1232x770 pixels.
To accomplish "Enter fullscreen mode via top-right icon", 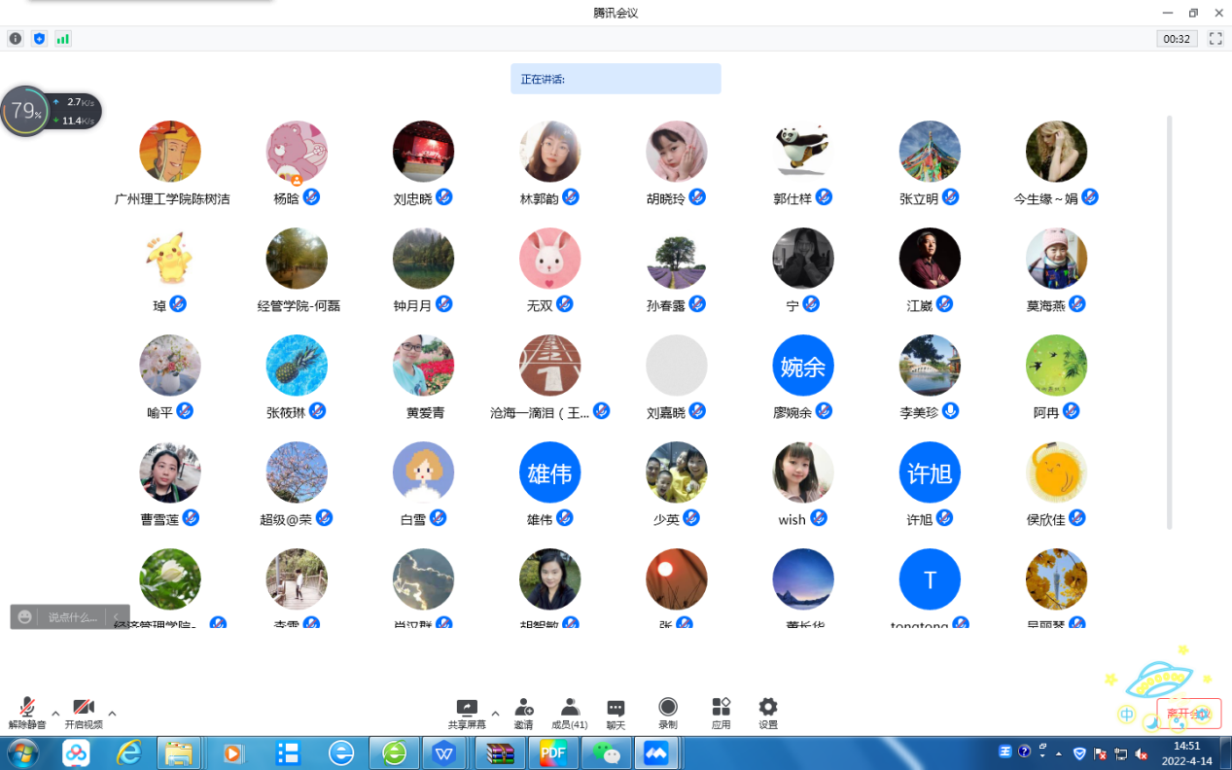I will [1214, 39].
